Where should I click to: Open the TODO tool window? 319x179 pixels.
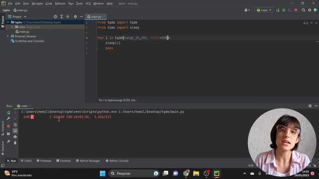pos(26,161)
